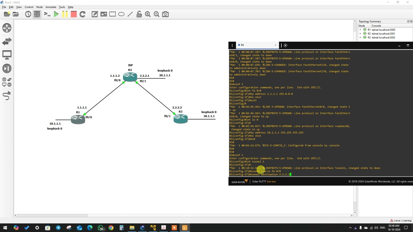Viewport: 413px width, 232px height.
Task: Toggle lock all items padlock
Action: coord(139,14)
